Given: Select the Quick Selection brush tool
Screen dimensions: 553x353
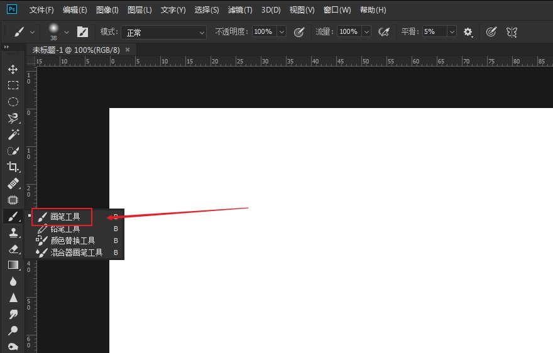Looking at the screenshot, I should (13, 151).
